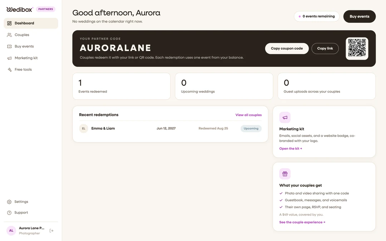Click A $49 value, covered by you text
This screenshot has height=241, width=386.
[301, 215]
